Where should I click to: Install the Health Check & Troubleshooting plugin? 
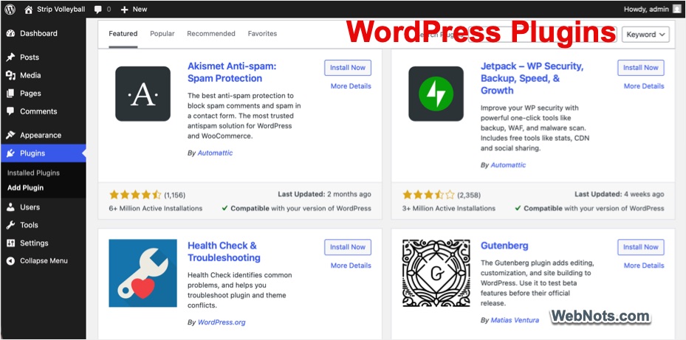click(x=348, y=247)
